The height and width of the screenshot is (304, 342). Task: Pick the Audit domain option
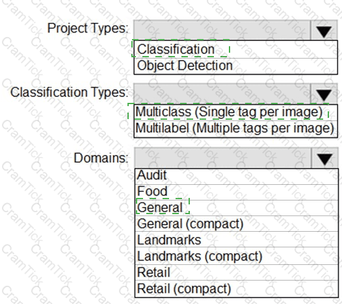[237, 176]
